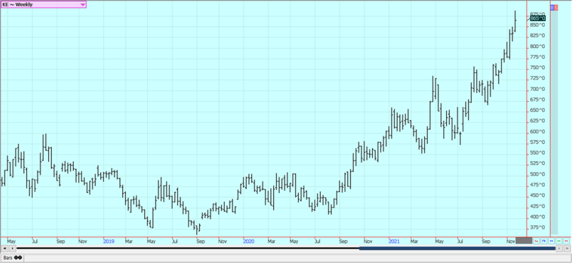Click the green bowtie scale icon

[559, 241]
